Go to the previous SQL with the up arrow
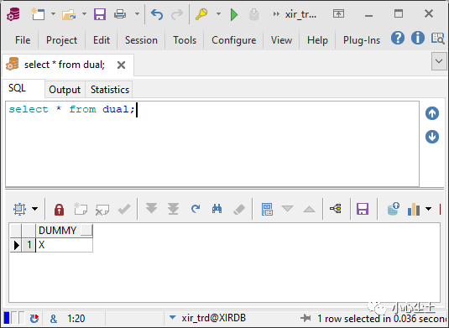Screen dimensions: 449x328 point(432,113)
